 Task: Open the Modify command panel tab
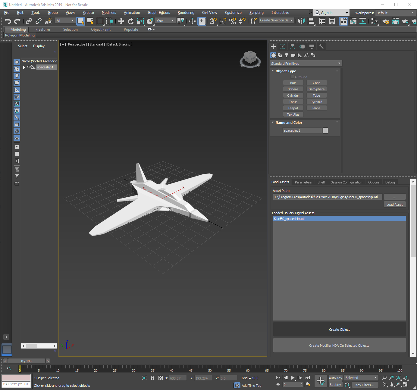(283, 46)
